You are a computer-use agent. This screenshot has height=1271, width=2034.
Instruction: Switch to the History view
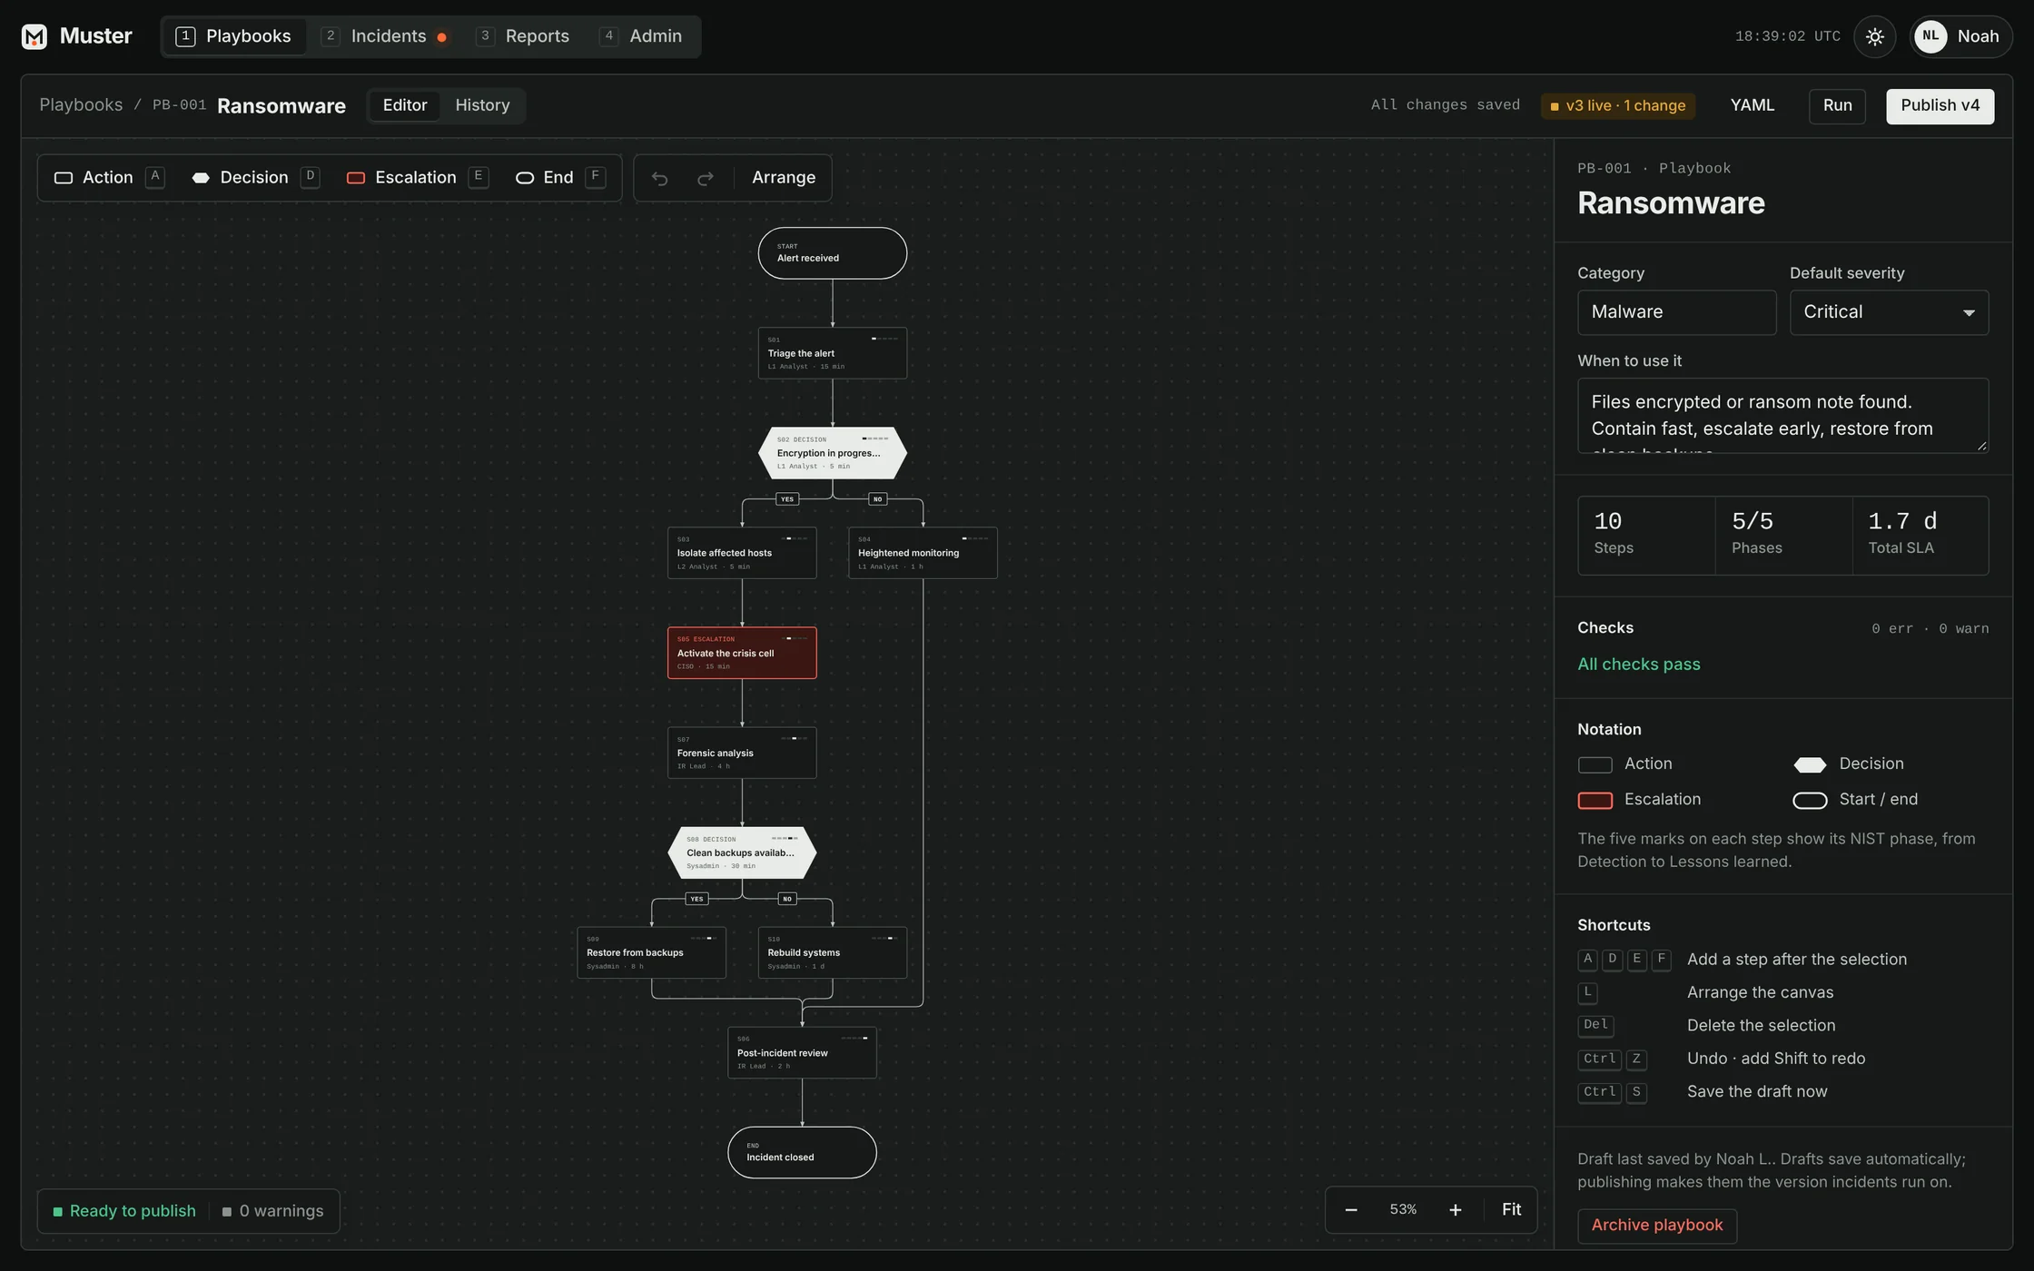tap(482, 105)
